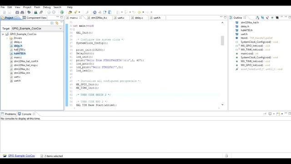Open the dropdown arrow next to the flashlight icon
Viewport: 291px width, 164px height.
(x=80, y=12)
